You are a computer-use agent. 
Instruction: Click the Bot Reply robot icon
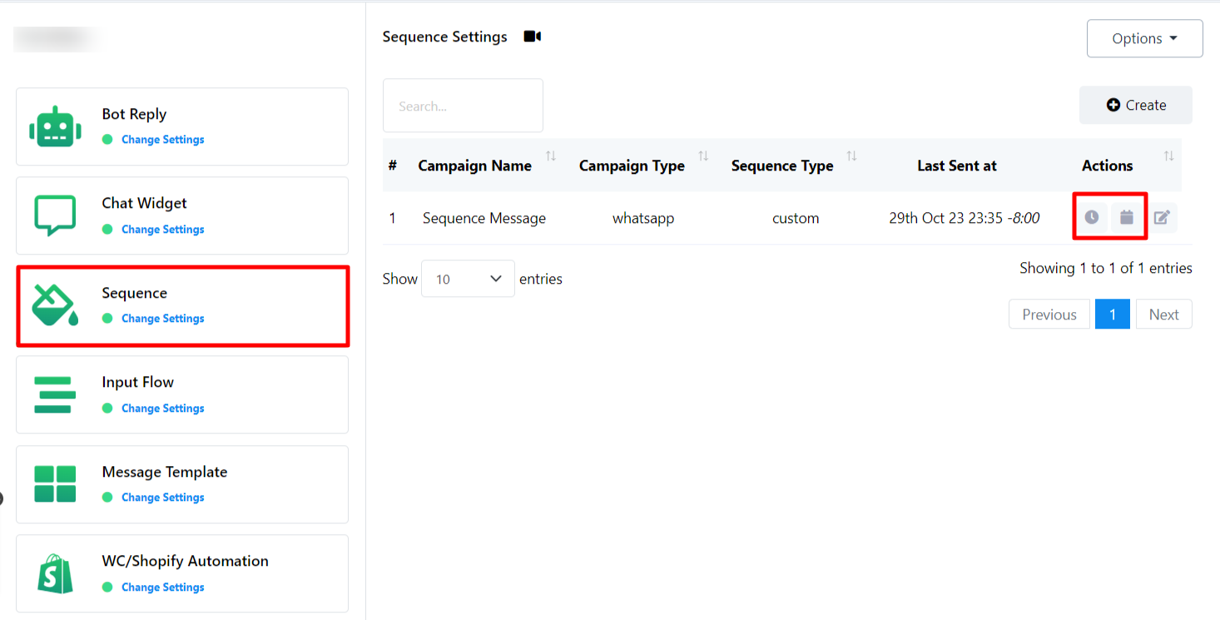click(x=55, y=126)
